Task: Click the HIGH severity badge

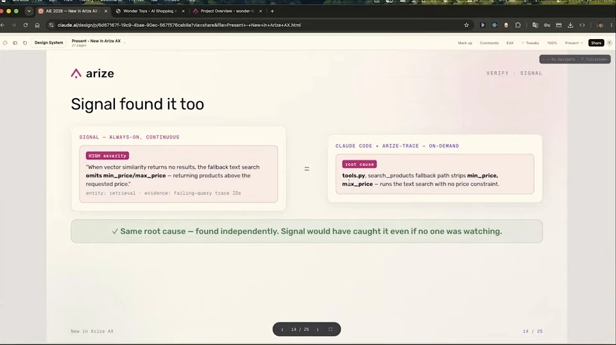Action: (107, 156)
